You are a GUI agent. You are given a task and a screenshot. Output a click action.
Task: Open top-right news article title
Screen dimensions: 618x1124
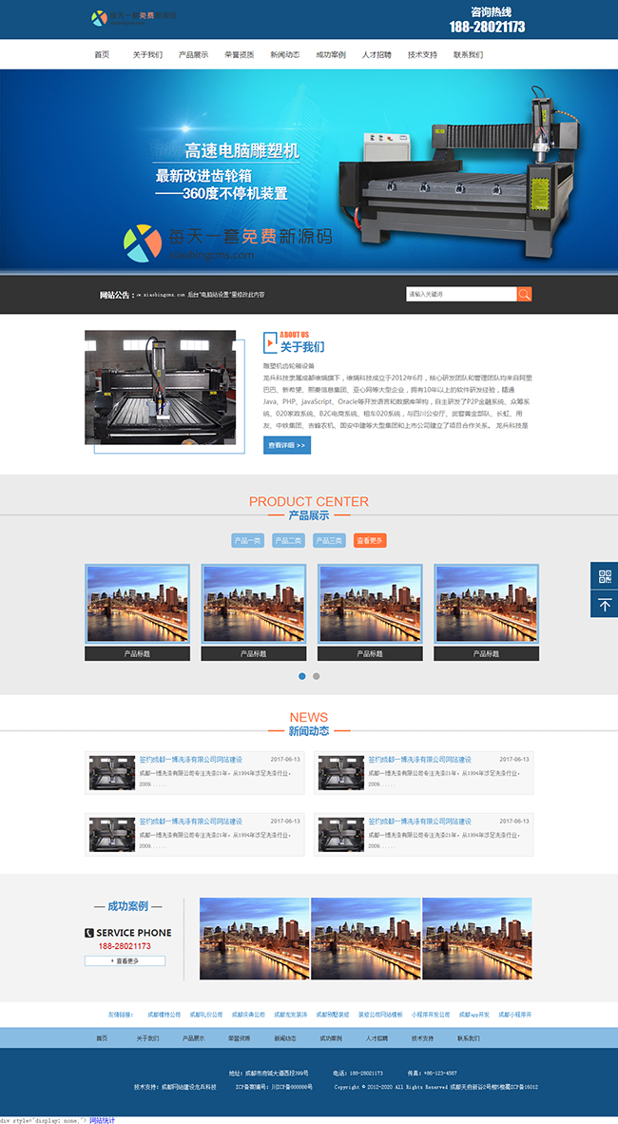(x=420, y=759)
